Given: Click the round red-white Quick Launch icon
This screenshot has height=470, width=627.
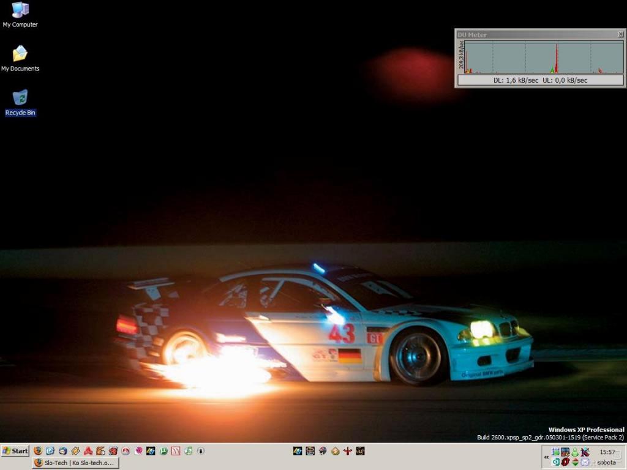Looking at the screenshot, I should click(126, 451).
